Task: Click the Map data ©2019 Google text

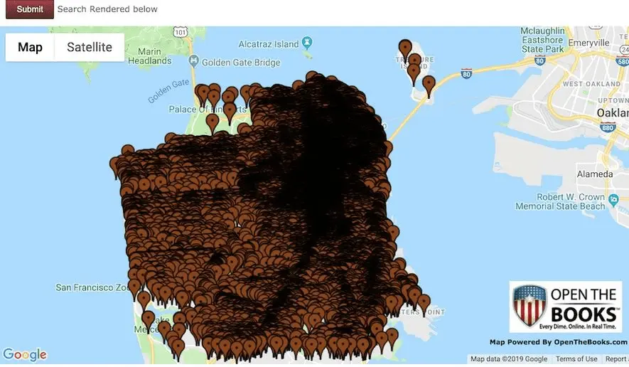Action: (x=508, y=359)
